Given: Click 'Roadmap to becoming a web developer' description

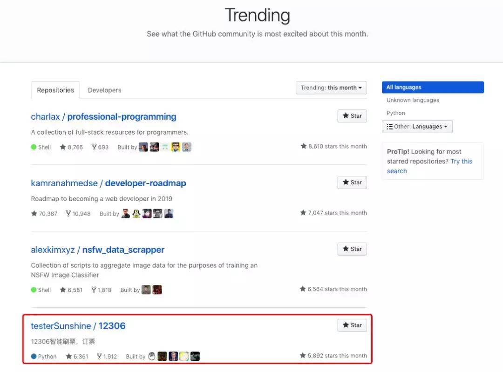Looking at the screenshot, I should click(x=102, y=199).
